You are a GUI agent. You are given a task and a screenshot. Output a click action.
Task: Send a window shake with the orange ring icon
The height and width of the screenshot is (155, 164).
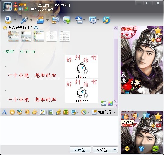[27, 112]
